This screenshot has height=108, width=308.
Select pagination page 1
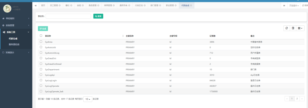[x=292, y=99]
